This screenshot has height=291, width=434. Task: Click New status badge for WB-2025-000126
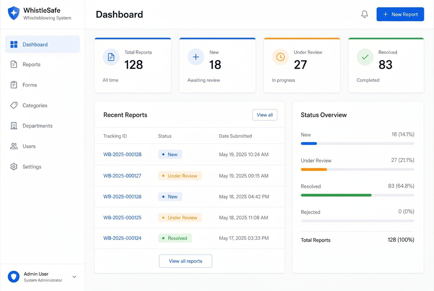pos(170,197)
